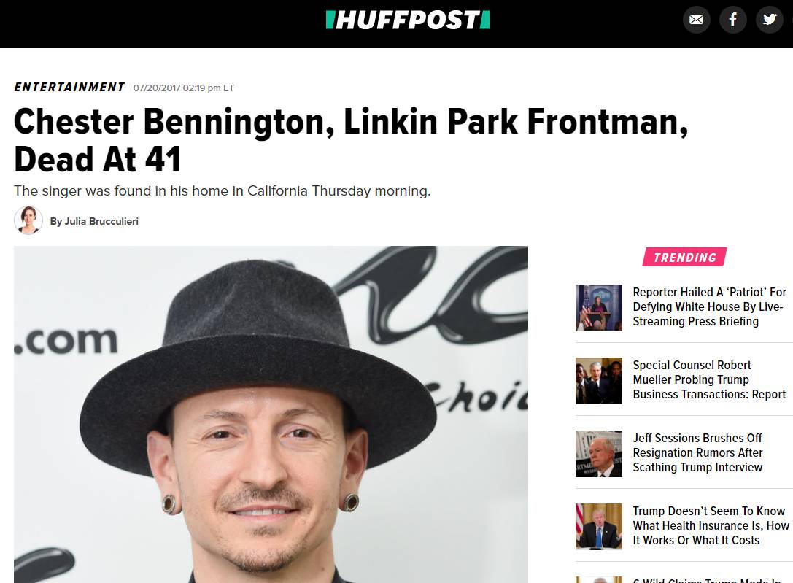Open author link By Julia Brucculieri
This screenshot has width=793, height=583.
pyautogui.click(x=94, y=222)
